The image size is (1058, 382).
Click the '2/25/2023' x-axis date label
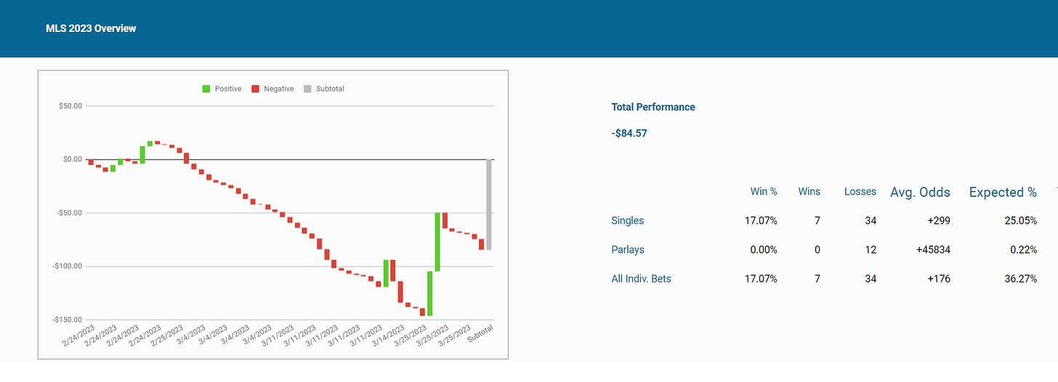click(168, 337)
